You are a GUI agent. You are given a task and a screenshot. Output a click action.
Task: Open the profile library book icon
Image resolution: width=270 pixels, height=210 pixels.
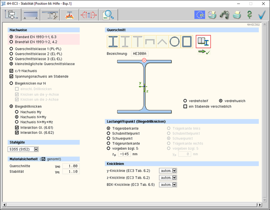click(203, 41)
